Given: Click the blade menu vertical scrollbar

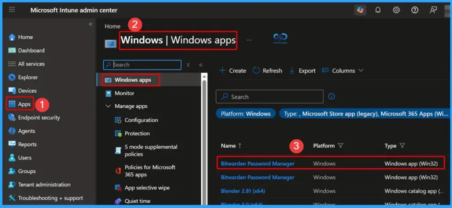Looking at the screenshot, I should [204, 141].
